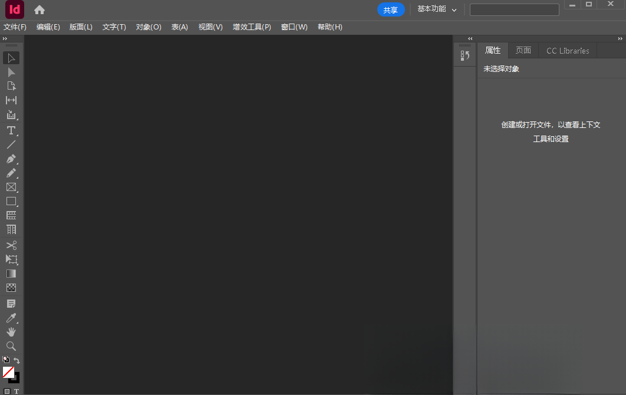
Task: Click the Stroke color swatch
Action: [16, 378]
